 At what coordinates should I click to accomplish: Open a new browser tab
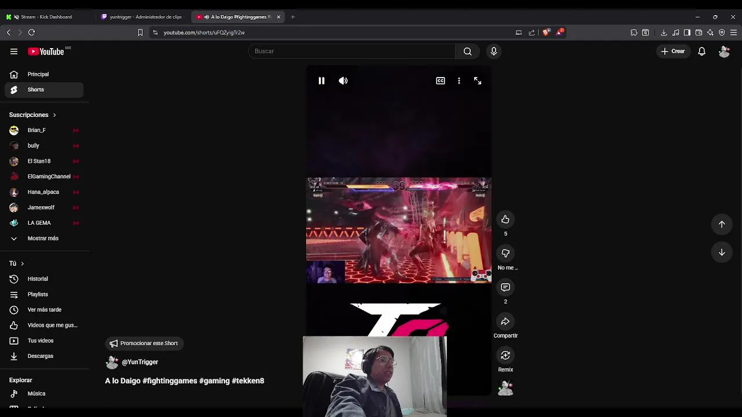[x=293, y=17]
